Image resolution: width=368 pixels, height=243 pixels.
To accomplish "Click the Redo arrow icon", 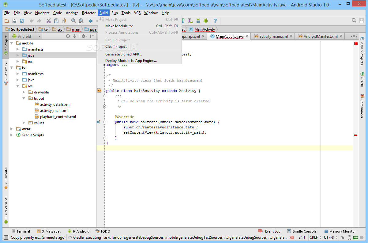I will click(x=39, y=21).
